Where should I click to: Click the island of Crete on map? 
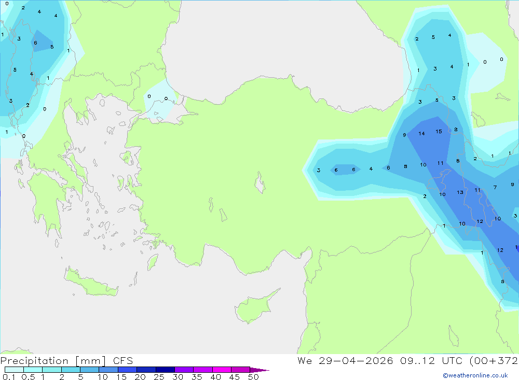pos(91,283)
